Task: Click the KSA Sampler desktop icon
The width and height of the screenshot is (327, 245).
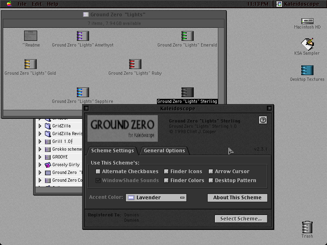Action: [307, 44]
